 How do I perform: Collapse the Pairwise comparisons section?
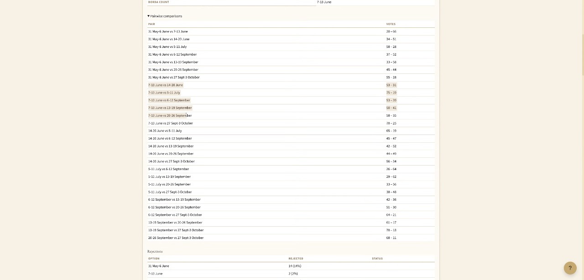pyautogui.click(x=165, y=16)
